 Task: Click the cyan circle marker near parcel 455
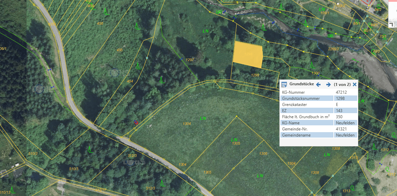coord(146,57)
